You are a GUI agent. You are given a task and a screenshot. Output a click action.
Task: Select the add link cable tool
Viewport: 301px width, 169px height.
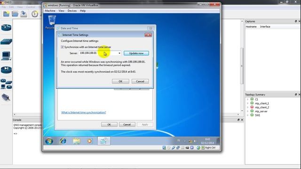(6, 97)
